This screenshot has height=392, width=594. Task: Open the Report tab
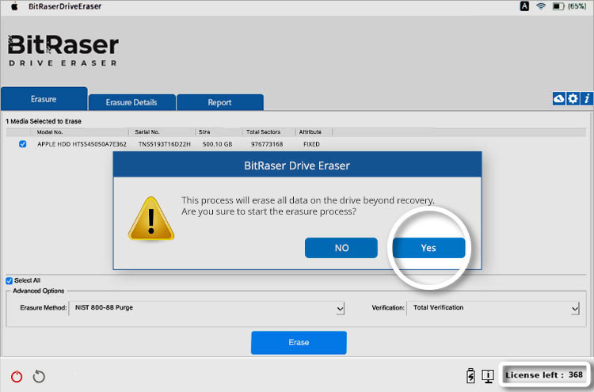pos(219,102)
